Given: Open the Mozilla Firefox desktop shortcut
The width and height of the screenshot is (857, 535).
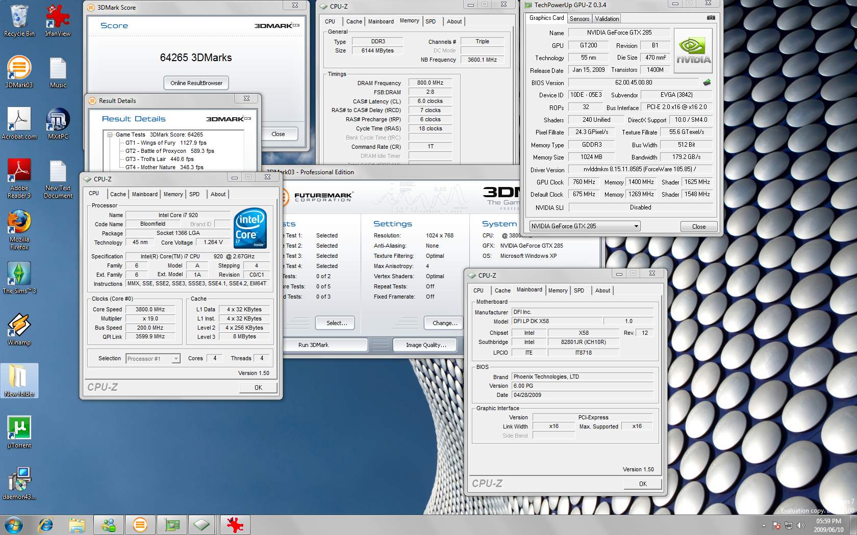Looking at the screenshot, I should coord(19,230).
